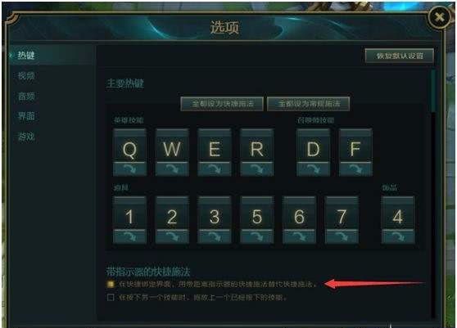Open the 界面 (Interface) settings tab

point(26,116)
